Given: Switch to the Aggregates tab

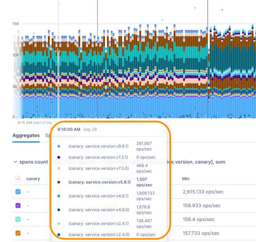Looking at the screenshot, I should point(26,135).
